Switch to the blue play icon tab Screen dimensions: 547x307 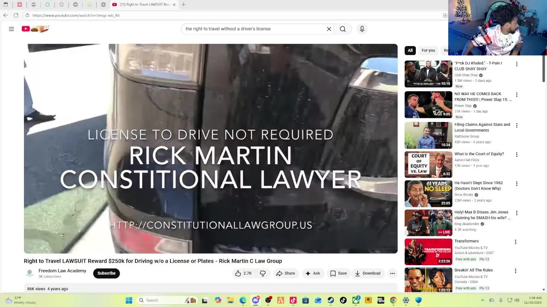(47, 5)
